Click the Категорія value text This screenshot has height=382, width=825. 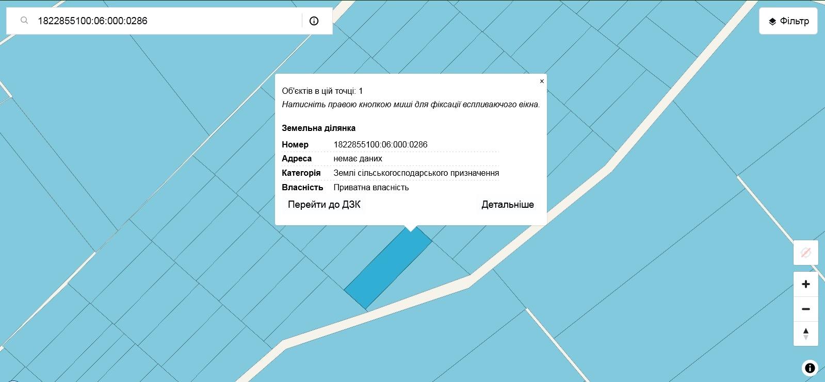coord(416,173)
